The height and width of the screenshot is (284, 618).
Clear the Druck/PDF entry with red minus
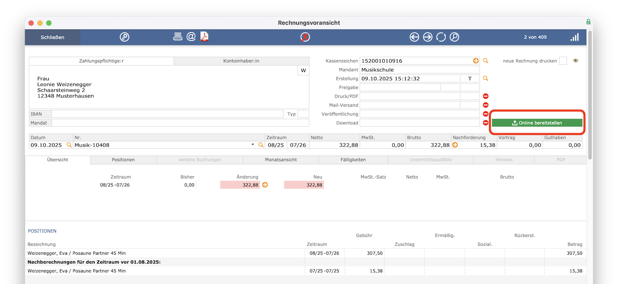tap(486, 96)
